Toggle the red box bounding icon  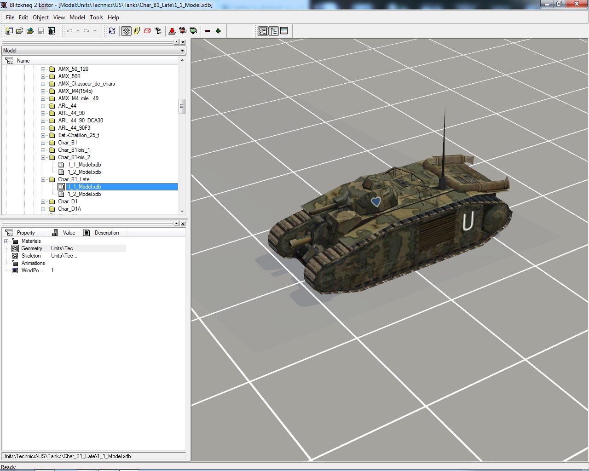pyautogui.click(x=147, y=31)
